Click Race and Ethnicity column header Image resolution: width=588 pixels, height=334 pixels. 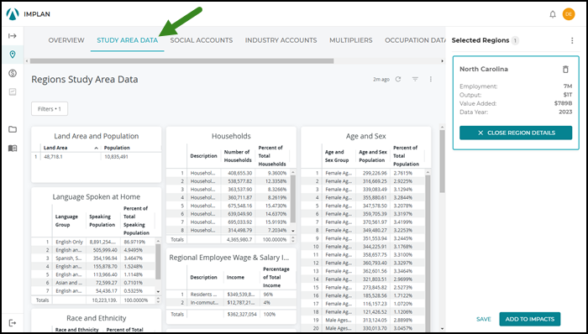pos(77,330)
